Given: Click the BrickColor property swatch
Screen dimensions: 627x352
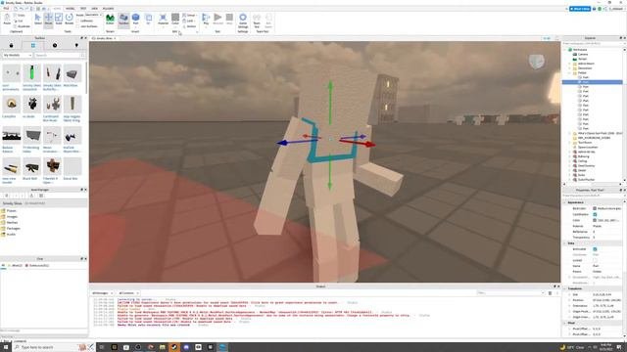Looking at the screenshot, I should click(595, 208).
